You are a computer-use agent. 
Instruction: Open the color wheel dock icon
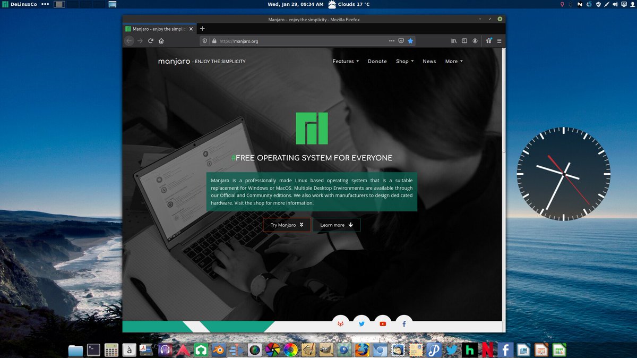click(290, 350)
